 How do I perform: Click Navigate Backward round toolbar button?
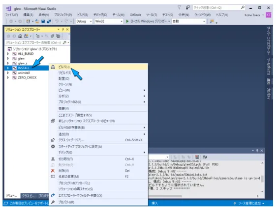pyautogui.click(x=11, y=21)
